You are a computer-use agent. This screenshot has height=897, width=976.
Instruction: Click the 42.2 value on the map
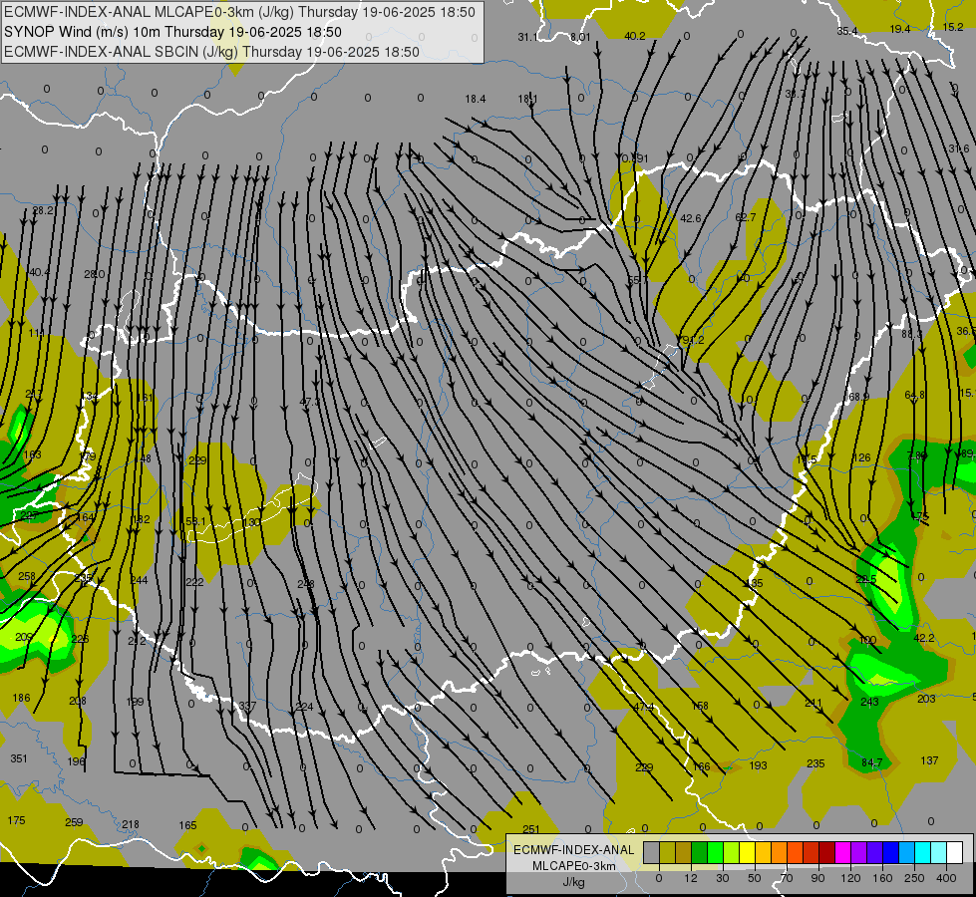click(924, 638)
